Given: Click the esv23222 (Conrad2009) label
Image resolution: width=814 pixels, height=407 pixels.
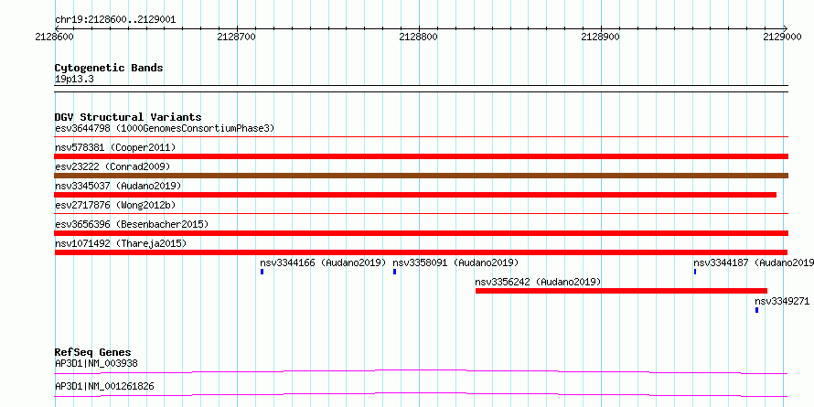Looking at the screenshot, I should 112,166.
